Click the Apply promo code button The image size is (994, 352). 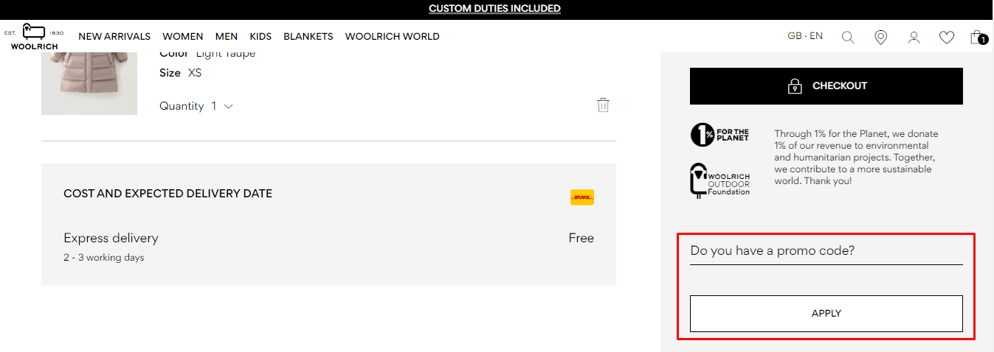(826, 314)
